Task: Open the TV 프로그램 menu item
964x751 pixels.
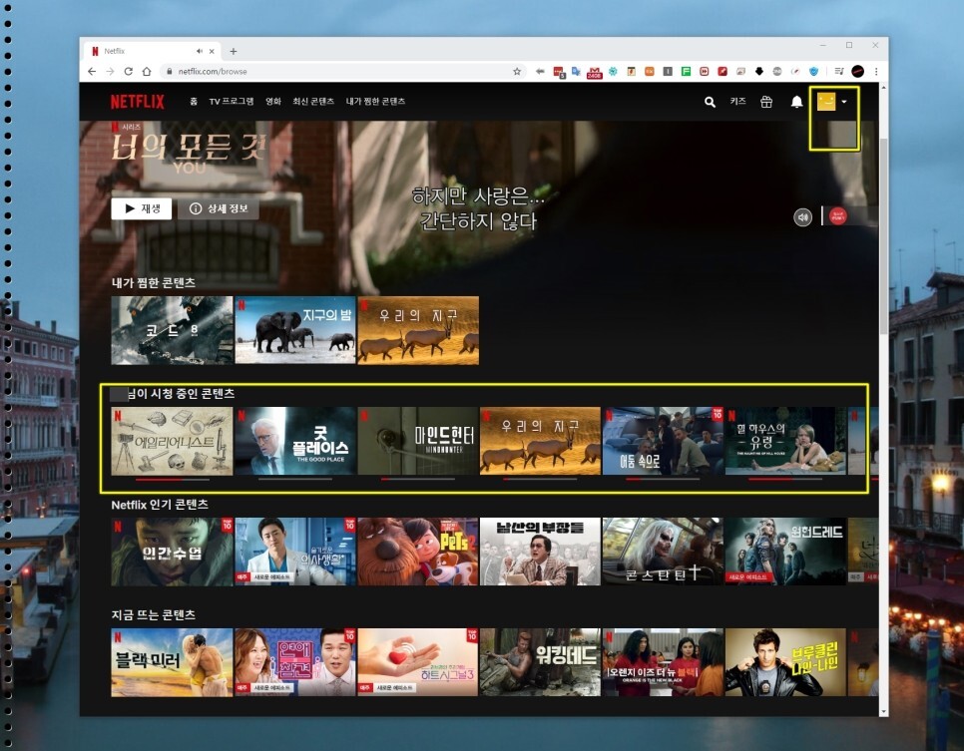Action: coord(232,102)
